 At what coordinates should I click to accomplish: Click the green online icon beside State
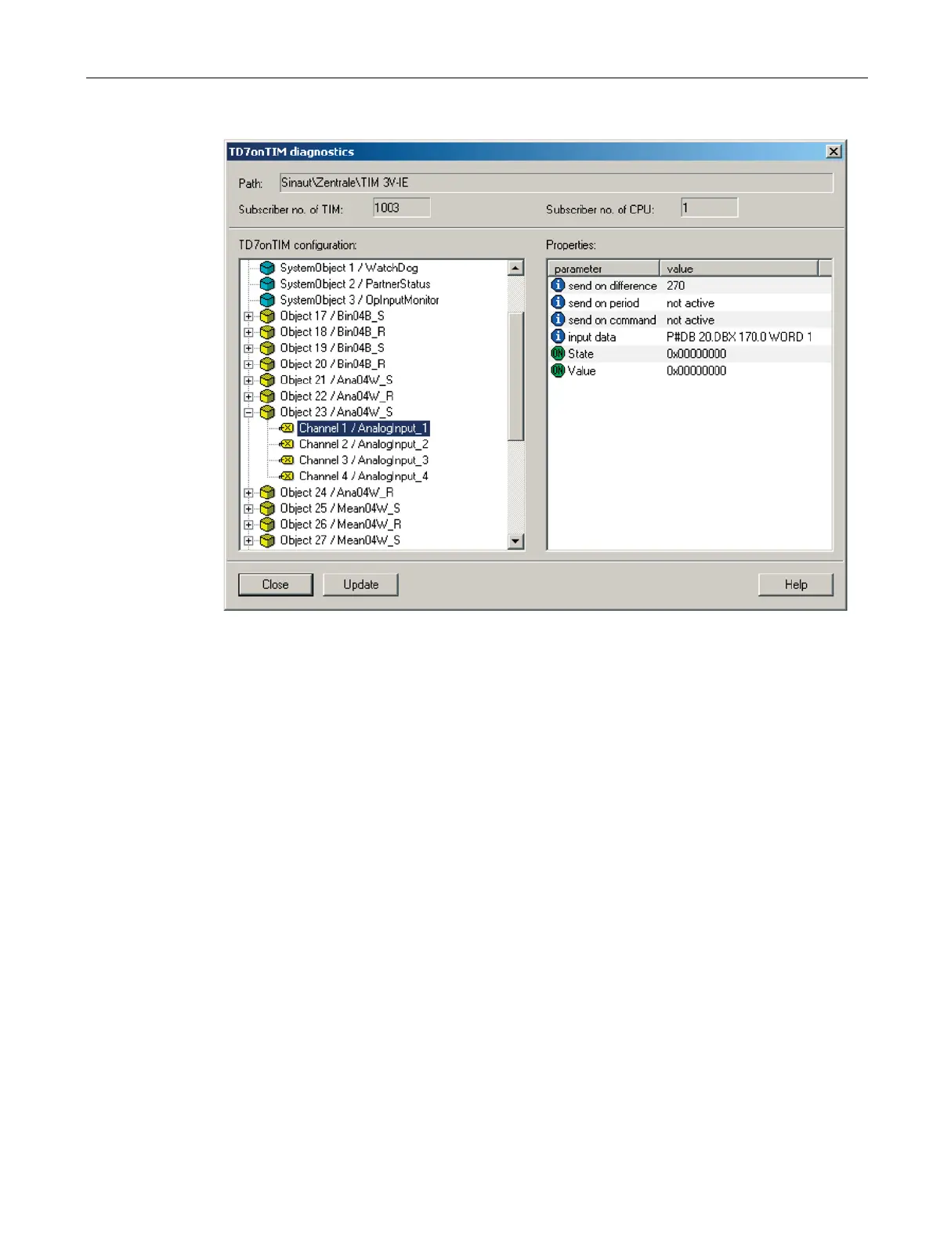558,353
